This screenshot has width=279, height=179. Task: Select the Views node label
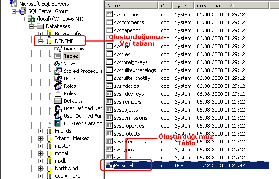70,64
